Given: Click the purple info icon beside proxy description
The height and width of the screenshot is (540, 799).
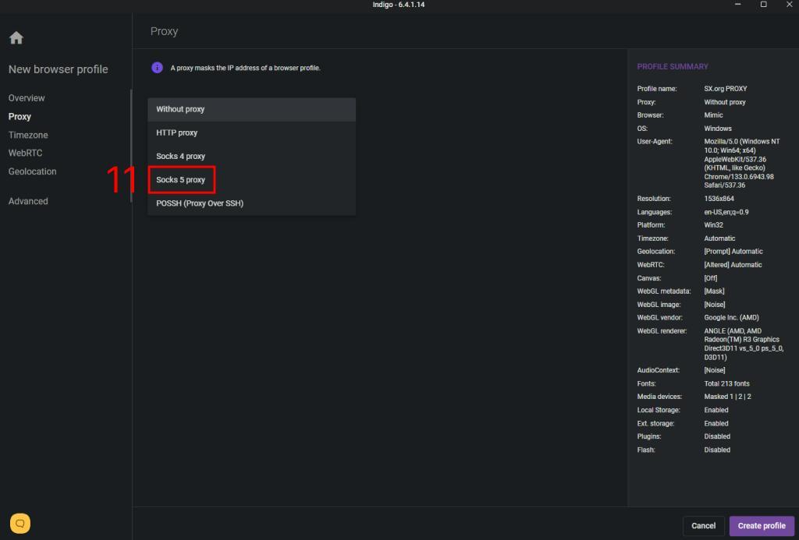Looking at the screenshot, I should [x=157, y=68].
